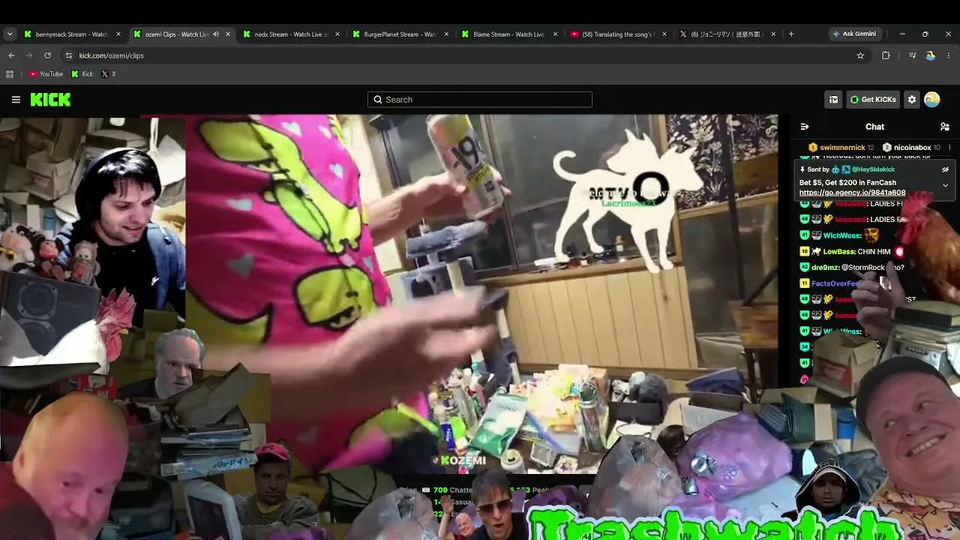
Task: Open the Kick hamburger sidebar menu
Action: click(16, 99)
